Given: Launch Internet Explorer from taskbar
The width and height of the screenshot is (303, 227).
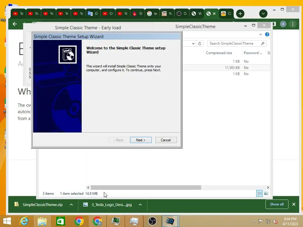Looking at the screenshot, I should 24,221.
